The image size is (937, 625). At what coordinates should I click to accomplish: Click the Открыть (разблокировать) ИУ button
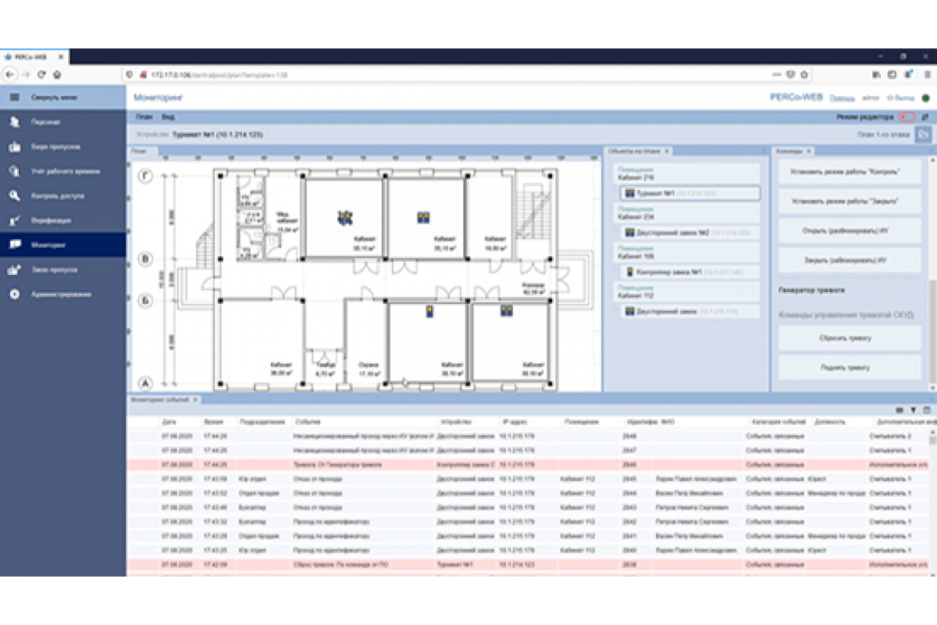click(850, 231)
